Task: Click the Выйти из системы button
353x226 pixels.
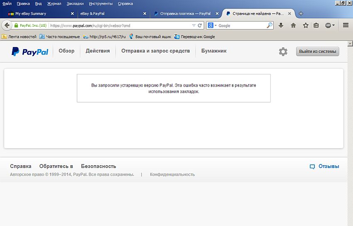Action: [317, 52]
